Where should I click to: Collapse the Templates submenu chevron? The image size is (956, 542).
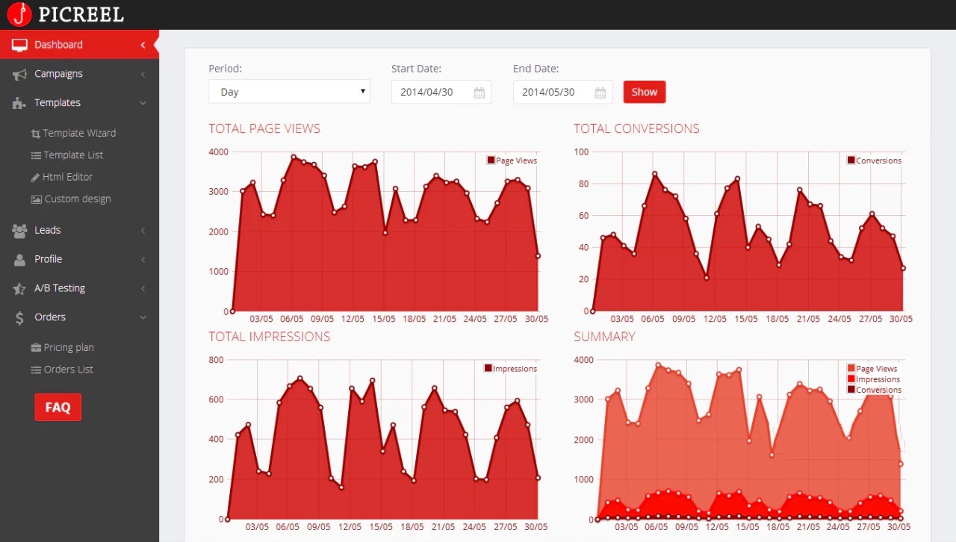[143, 103]
